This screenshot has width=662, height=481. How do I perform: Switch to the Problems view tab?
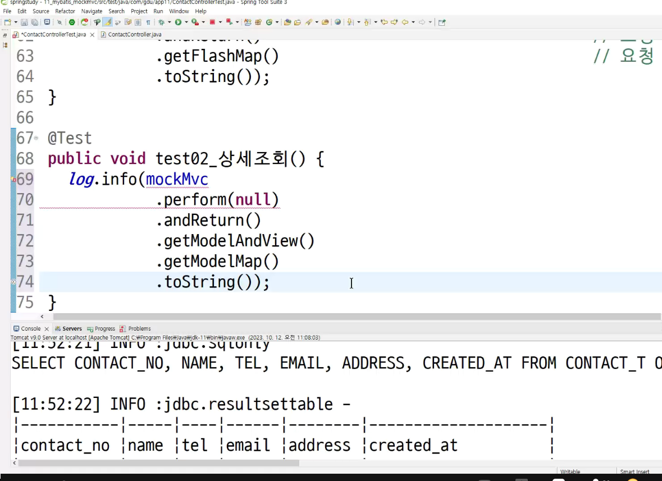135,329
